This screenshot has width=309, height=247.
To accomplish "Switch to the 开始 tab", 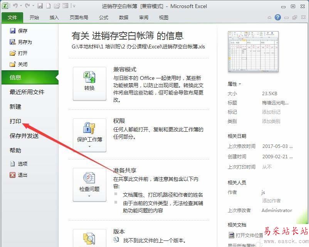I will [x=34, y=18].
